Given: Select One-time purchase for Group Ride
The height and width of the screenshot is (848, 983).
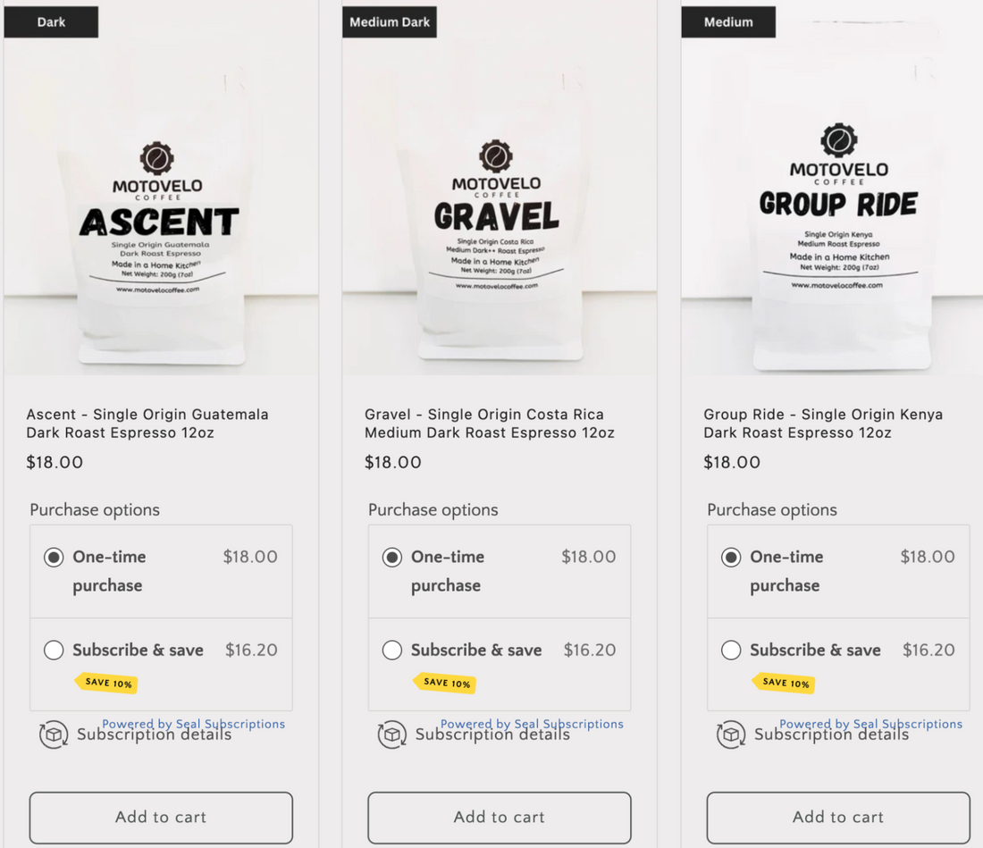Looking at the screenshot, I should click(731, 558).
